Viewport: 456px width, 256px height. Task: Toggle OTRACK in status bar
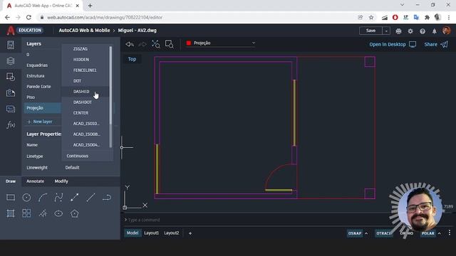pos(383,233)
